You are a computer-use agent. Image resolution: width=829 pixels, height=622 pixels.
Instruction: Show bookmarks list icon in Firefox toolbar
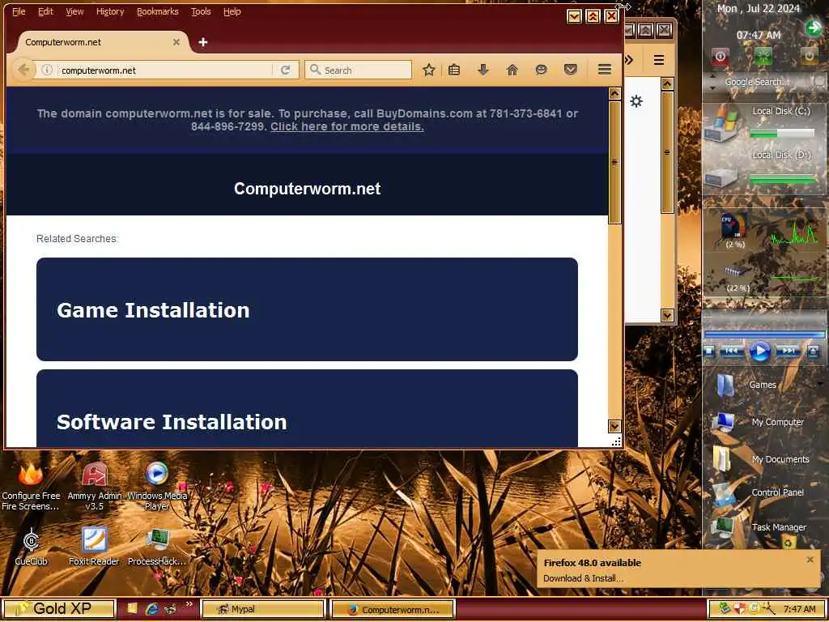point(454,70)
